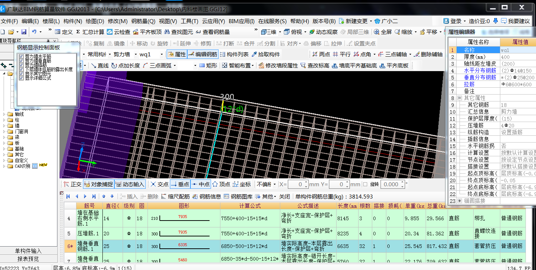Screen dimensions: 536x270
Task: Open the 帮助(H) menu
Action: 300,21
